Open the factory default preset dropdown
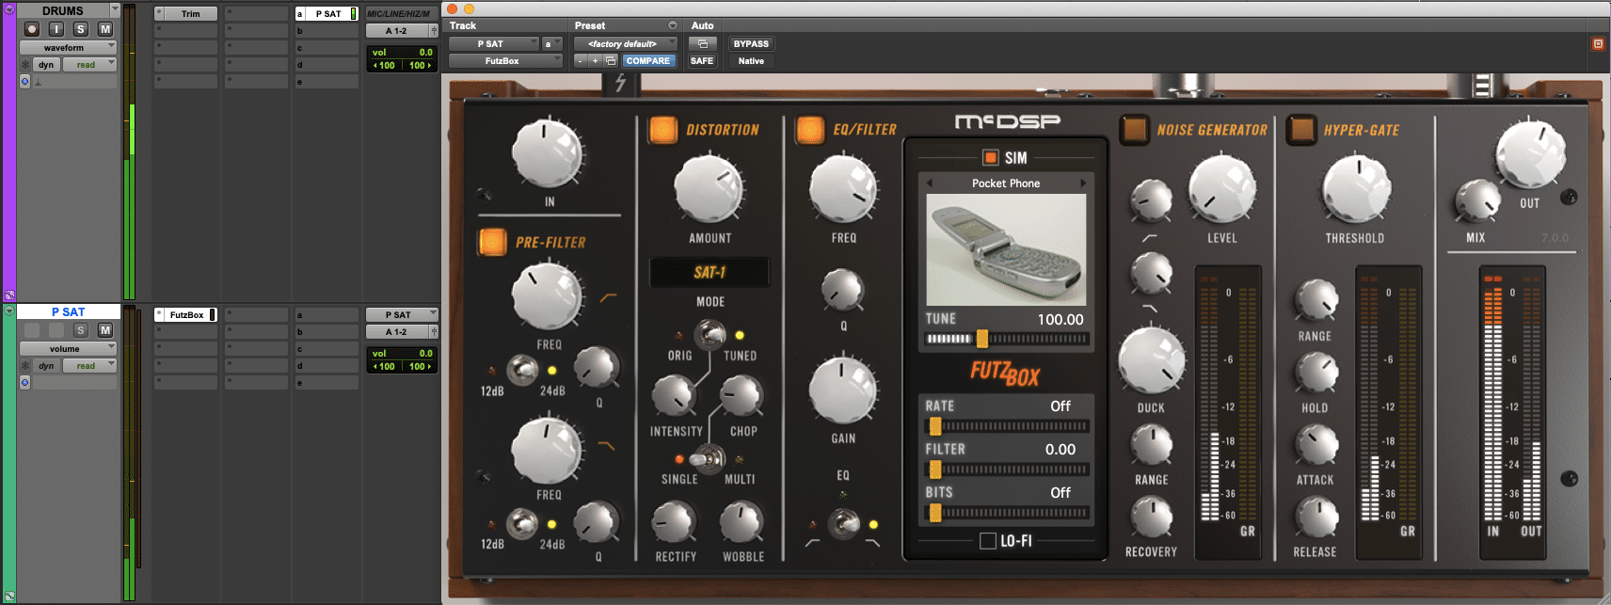The width and height of the screenshot is (1611, 605). [625, 43]
